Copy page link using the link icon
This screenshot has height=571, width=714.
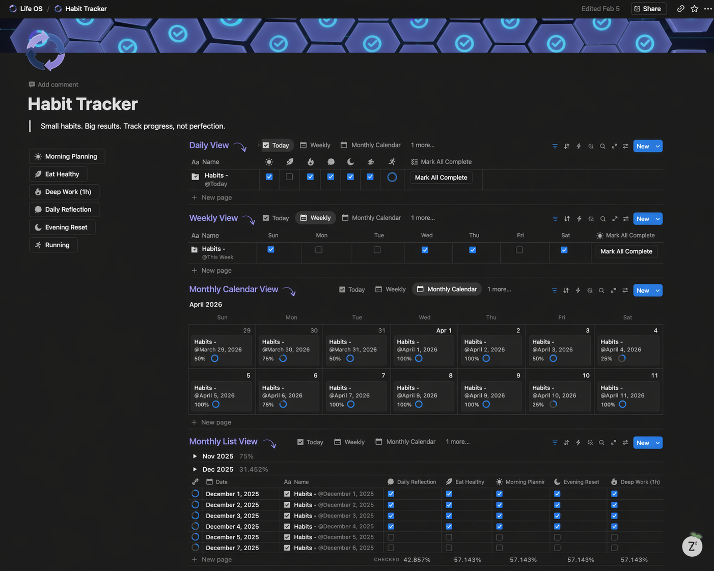(x=680, y=9)
